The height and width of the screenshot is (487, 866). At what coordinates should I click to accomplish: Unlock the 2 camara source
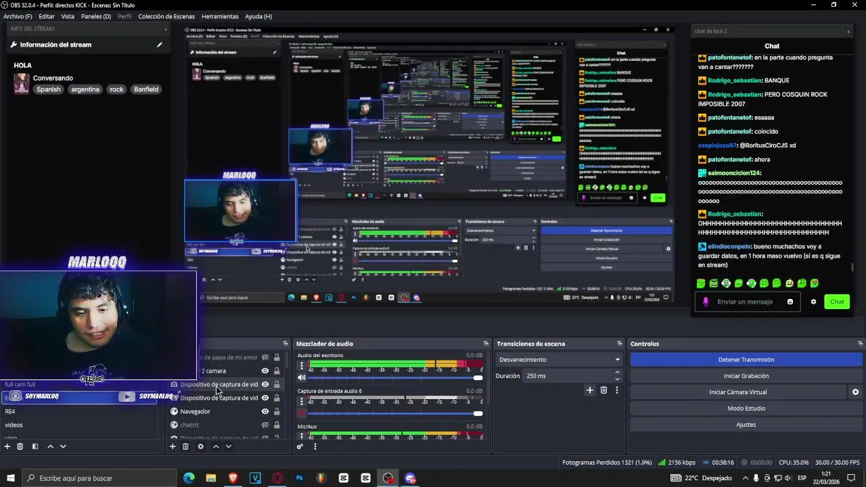(277, 371)
